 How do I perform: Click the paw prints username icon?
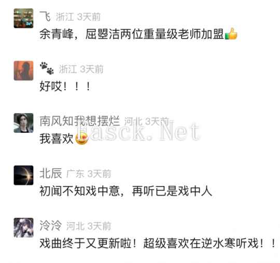coord(47,68)
